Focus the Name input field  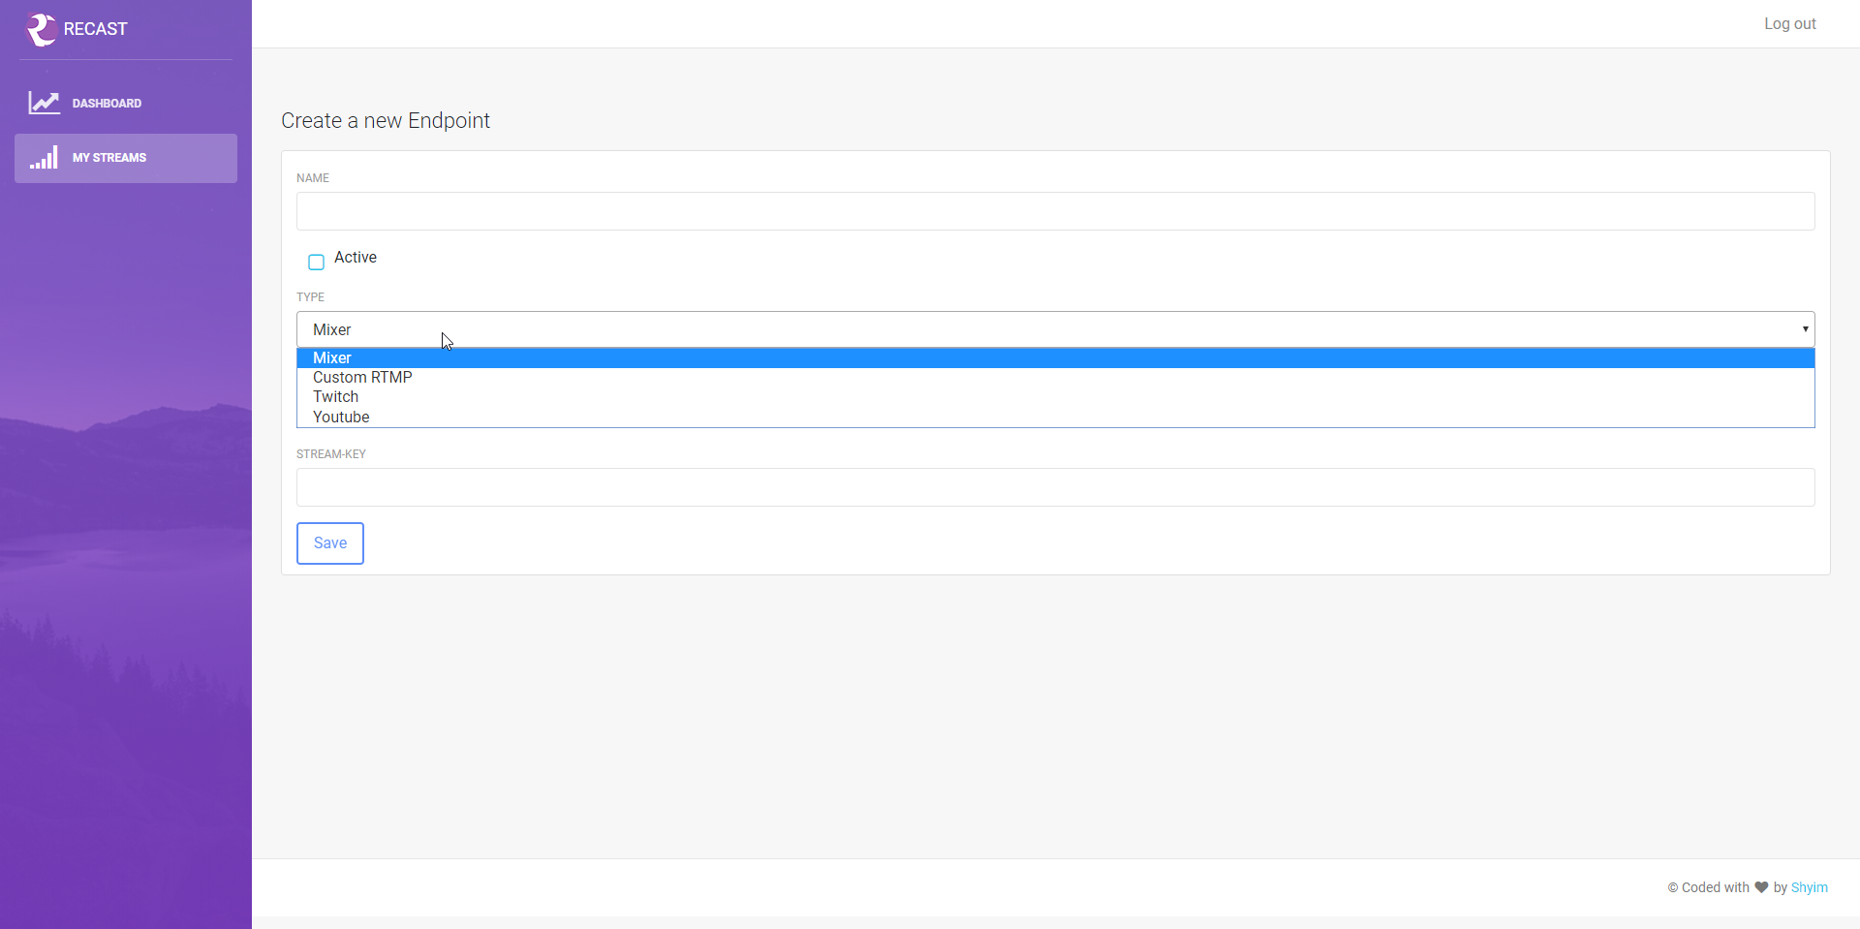1055,211
